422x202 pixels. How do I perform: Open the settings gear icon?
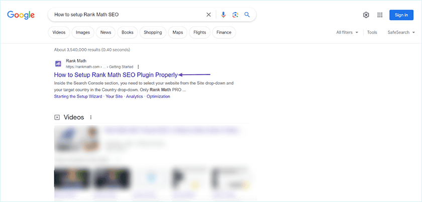(x=366, y=15)
